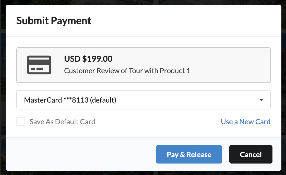Click the Product 1 text in description
This screenshot has width=286, height=175.
coord(175,71)
